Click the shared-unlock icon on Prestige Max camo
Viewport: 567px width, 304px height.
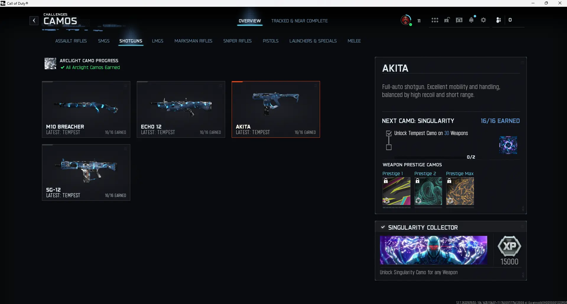(x=450, y=201)
